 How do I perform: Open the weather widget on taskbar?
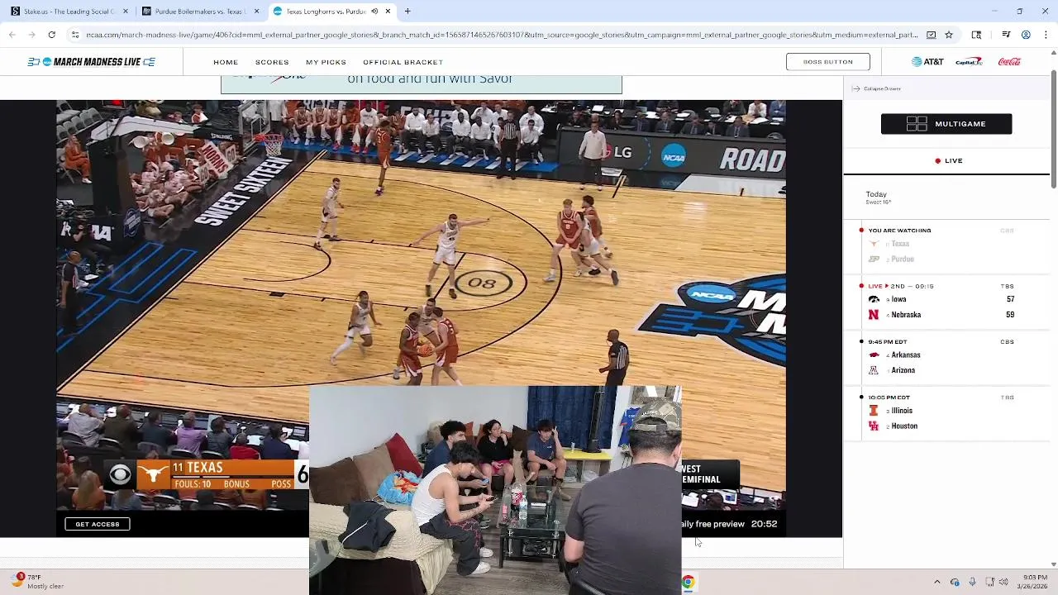pos(38,582)
